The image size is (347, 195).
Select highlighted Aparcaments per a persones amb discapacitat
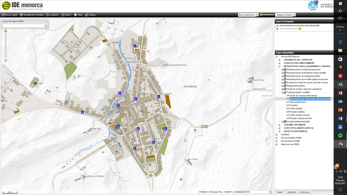pyautogui.click(x=310, y=99)
